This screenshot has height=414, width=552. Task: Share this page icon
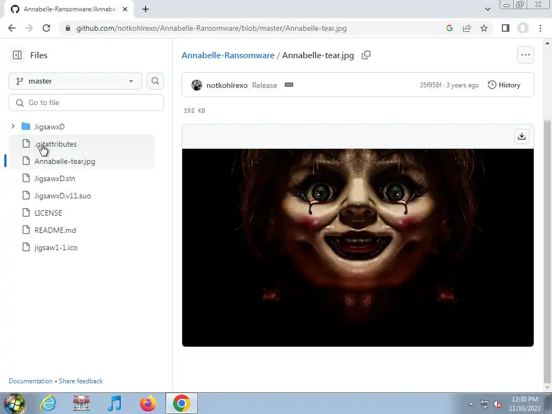467,28
